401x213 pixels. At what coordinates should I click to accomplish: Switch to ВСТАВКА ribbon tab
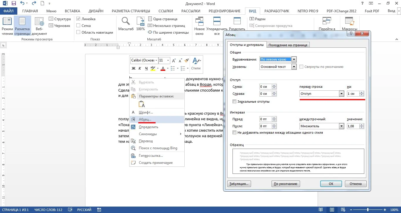(72, 11)
